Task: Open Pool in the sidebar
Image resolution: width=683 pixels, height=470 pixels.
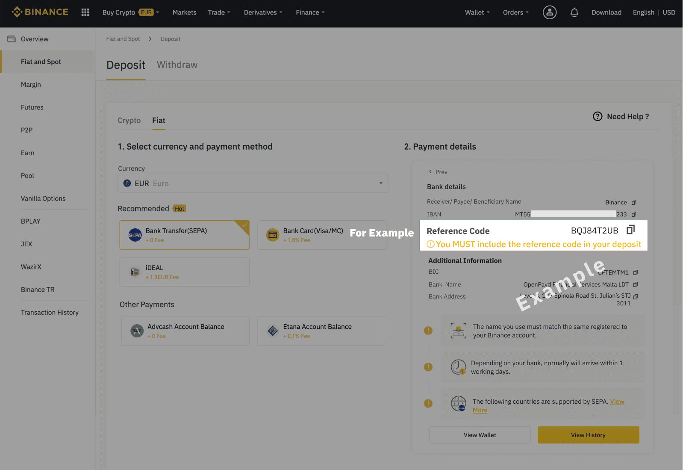Action: 27,176
